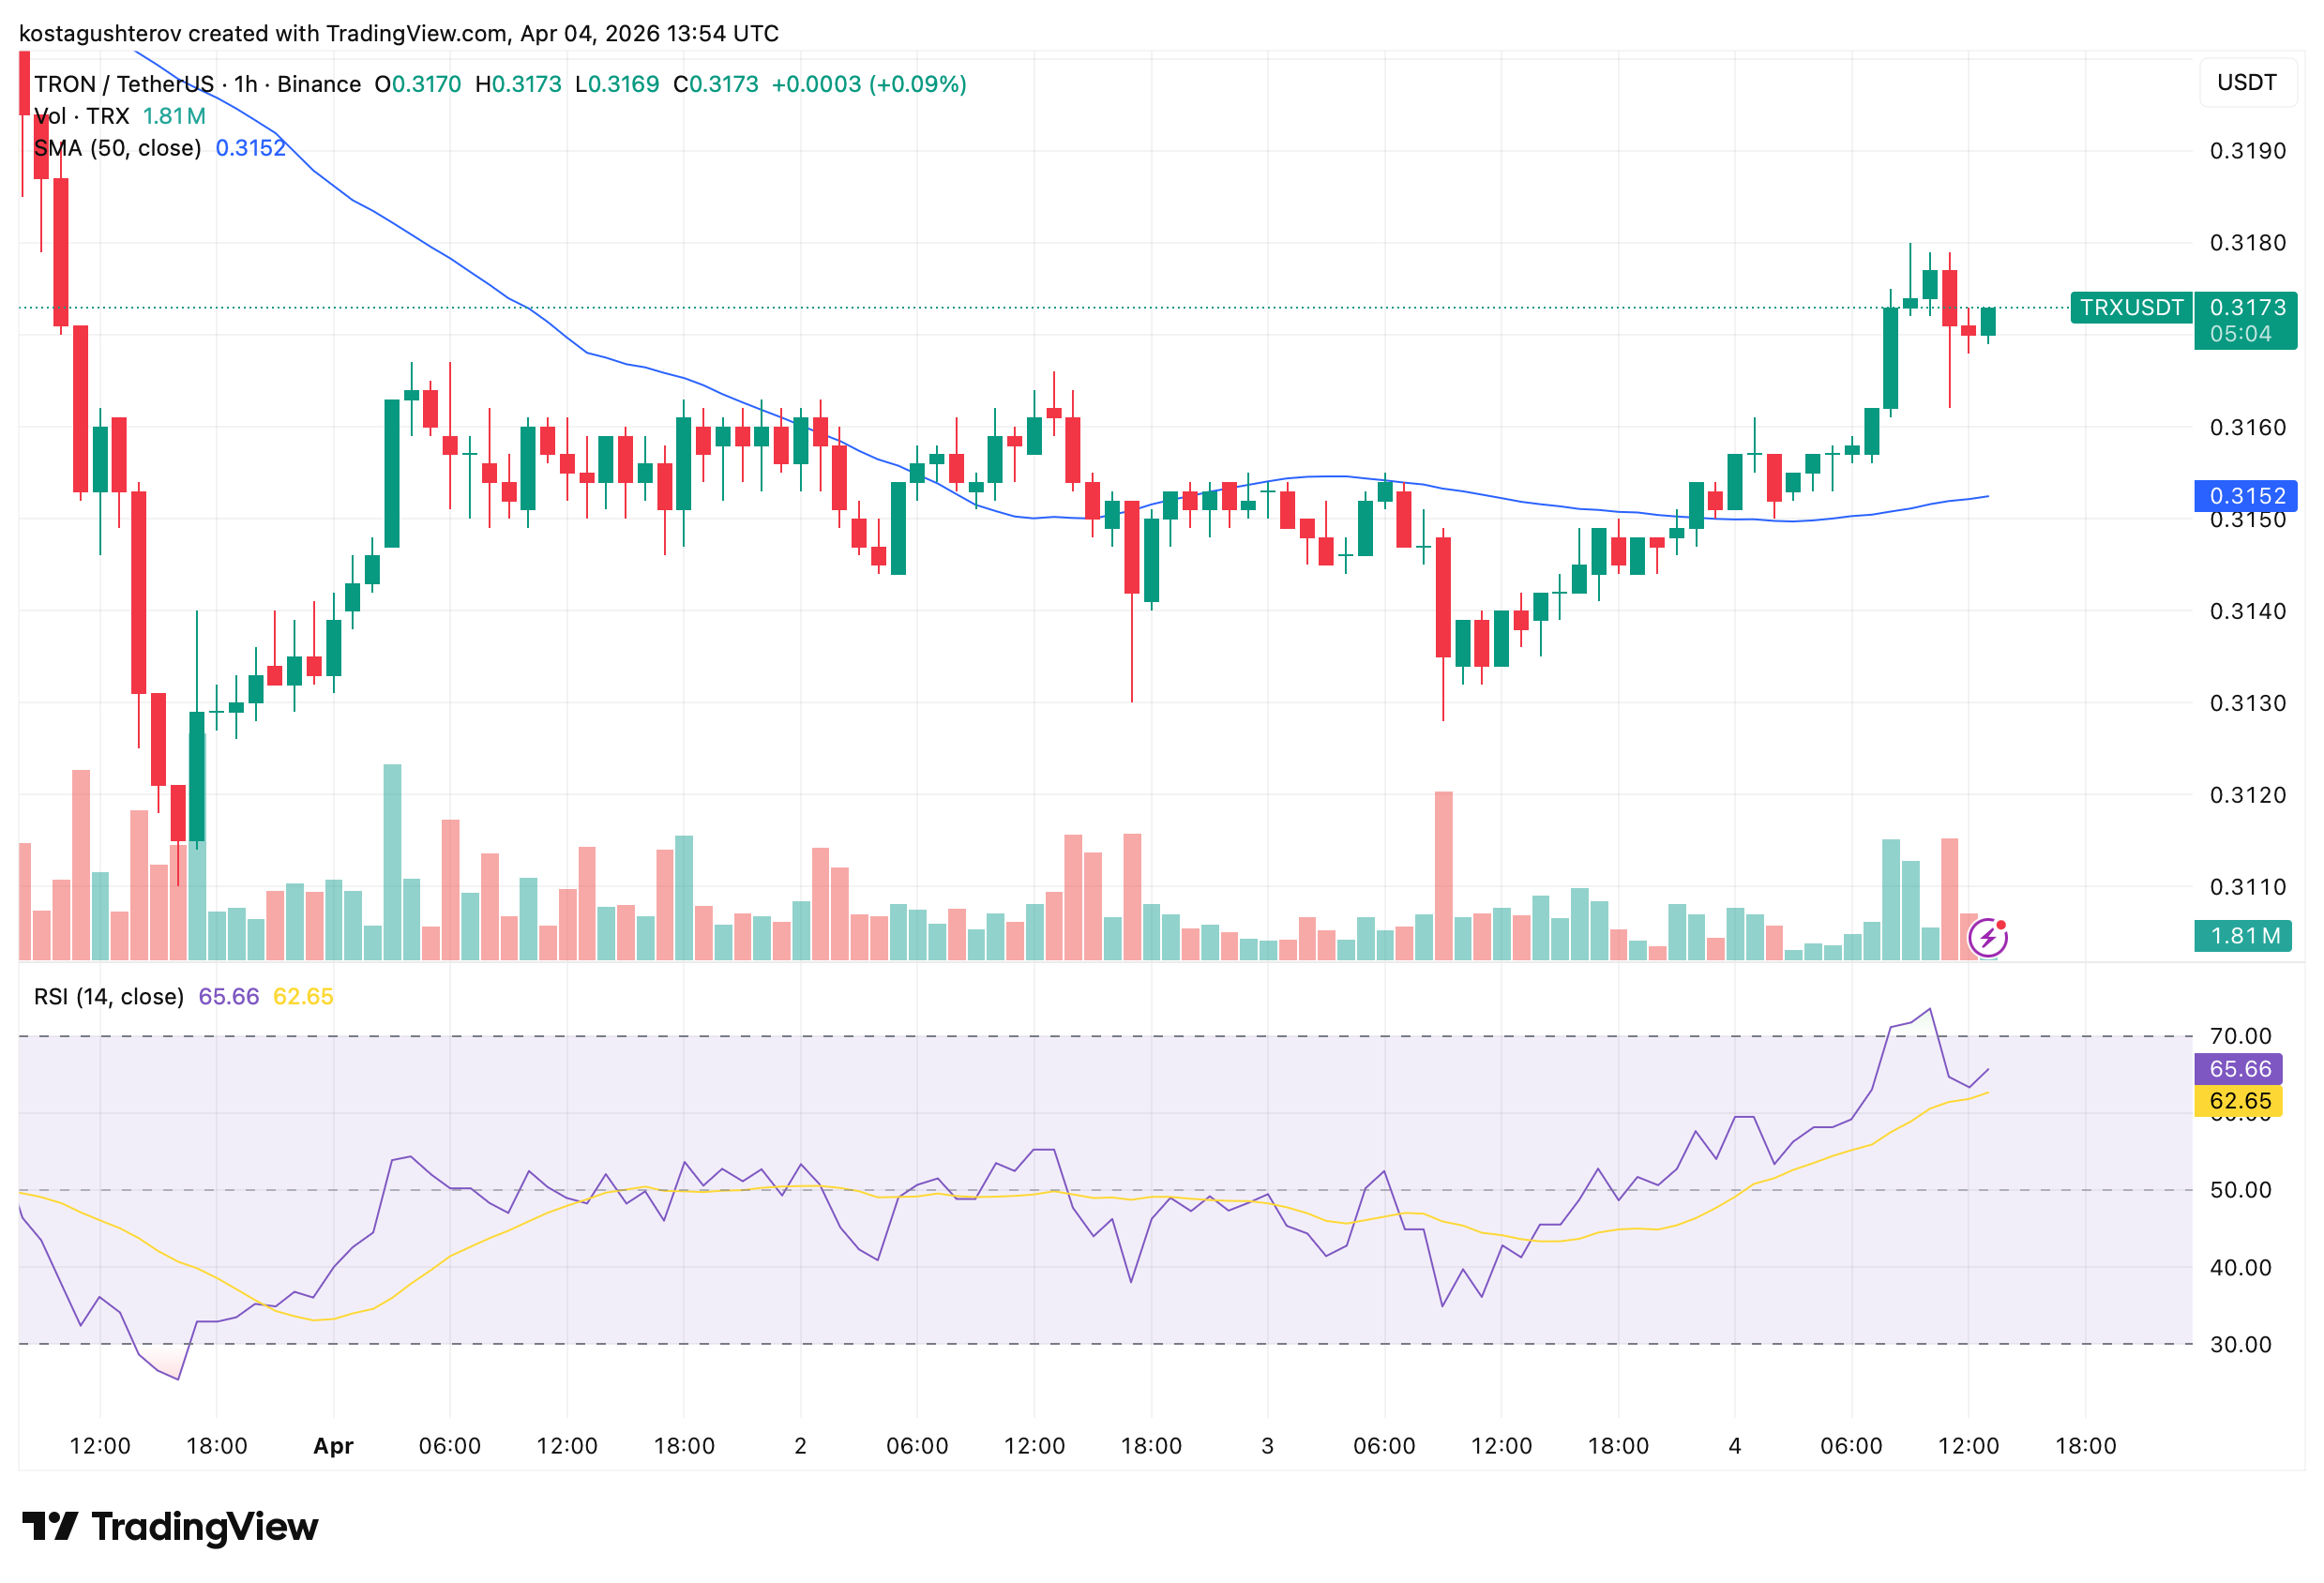
Task: Click the kostagushterov attribution link
Action: (103, 33)
